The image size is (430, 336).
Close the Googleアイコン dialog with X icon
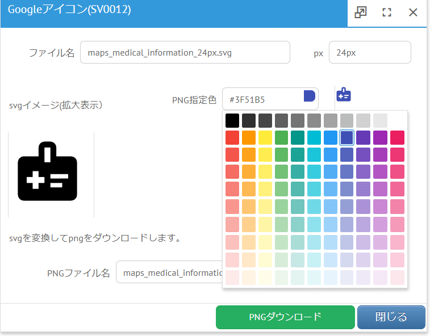click(413, 12)
